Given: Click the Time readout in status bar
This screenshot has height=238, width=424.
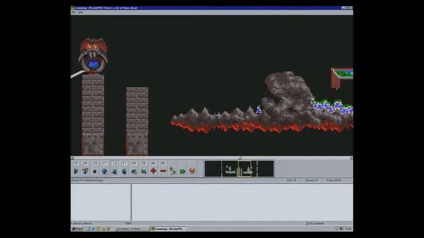Looking at the screenshot, I should pyautogui.click(x=334, y=180).
